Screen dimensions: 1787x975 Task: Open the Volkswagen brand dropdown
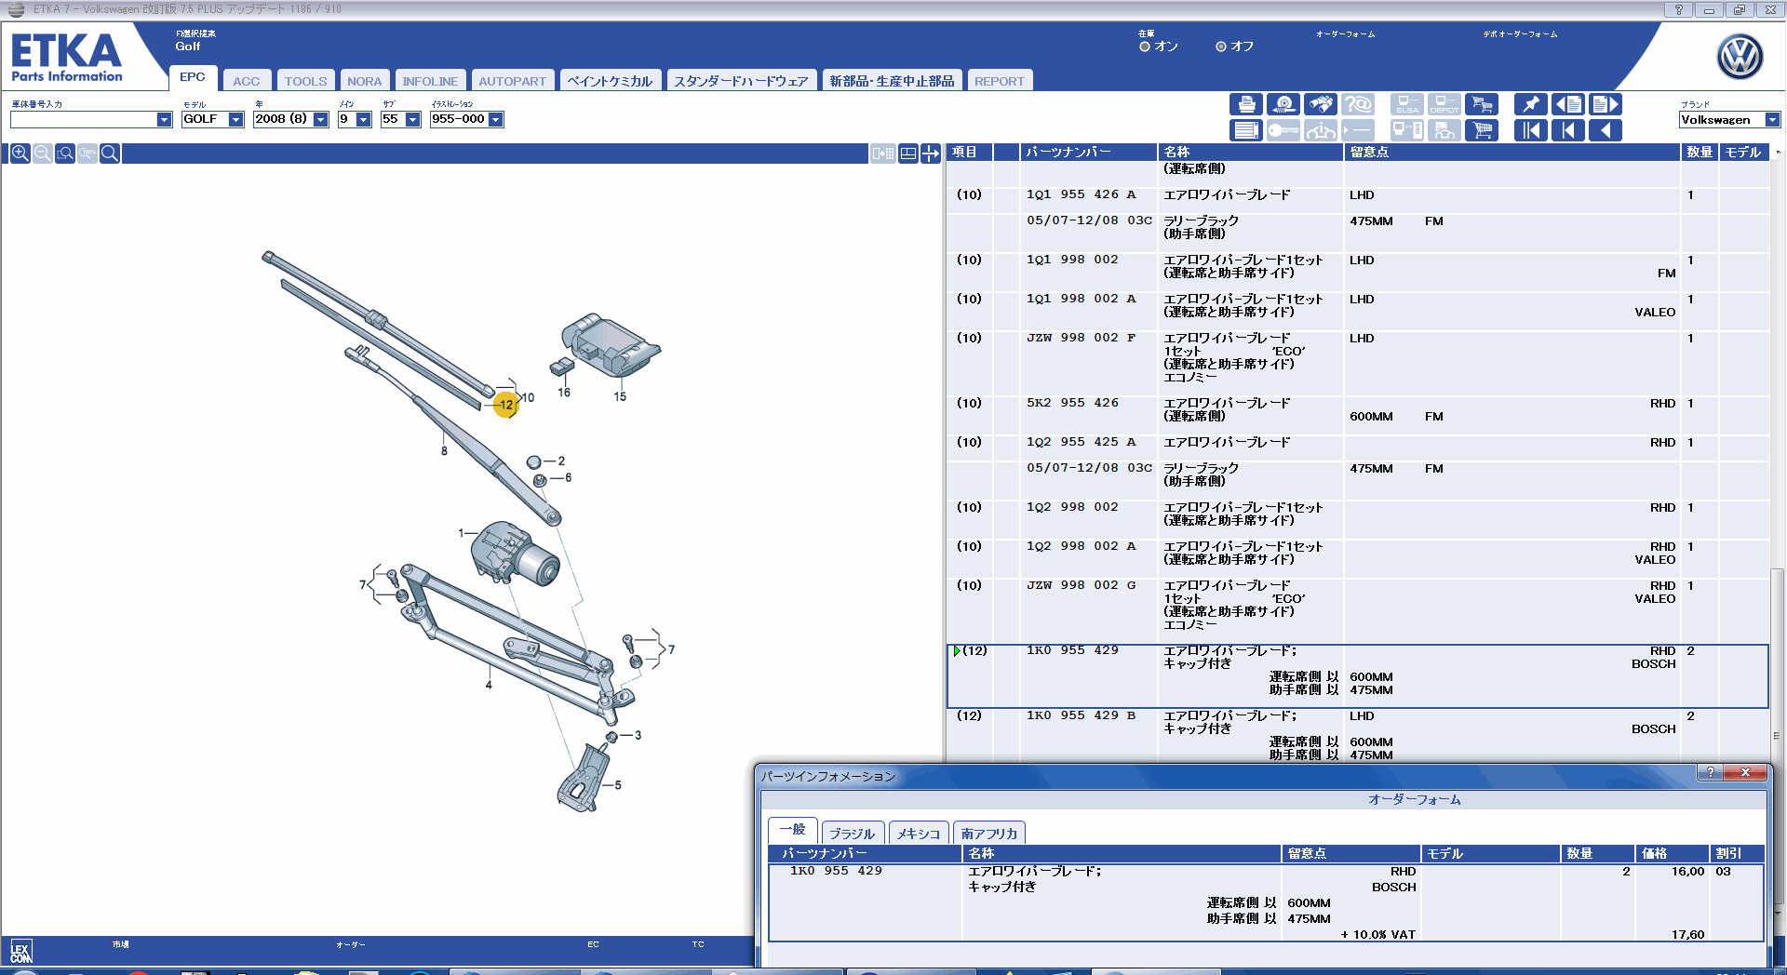pyautogui.click(x=1773, y=120)
